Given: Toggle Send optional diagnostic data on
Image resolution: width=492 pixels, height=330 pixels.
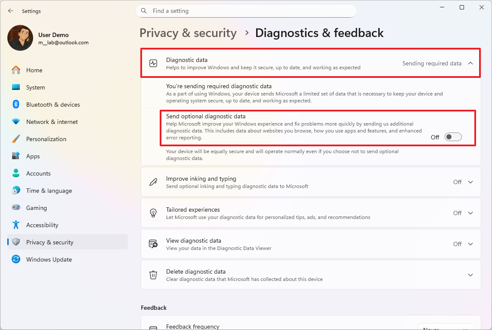Looking at the screenshot, I should (x=452, y=136).
